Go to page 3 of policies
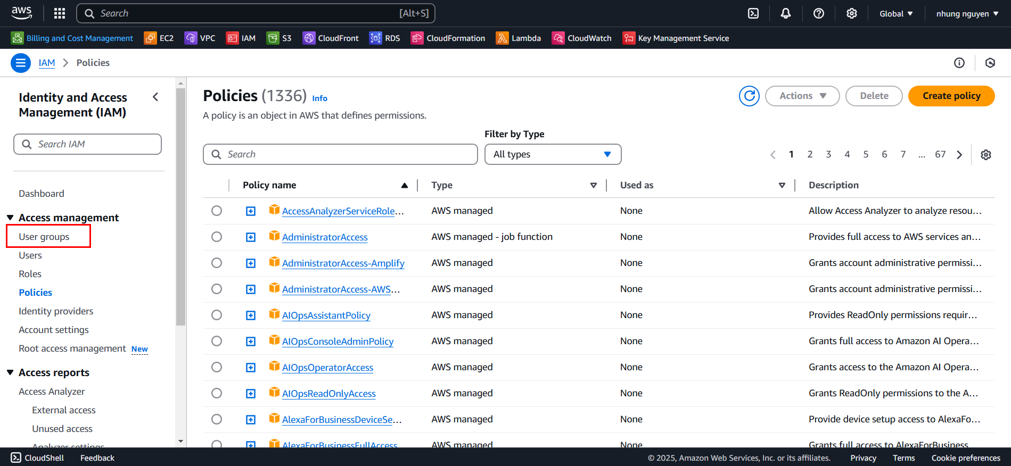This screenshot has width=1011, height=466. tap(828, 154)
